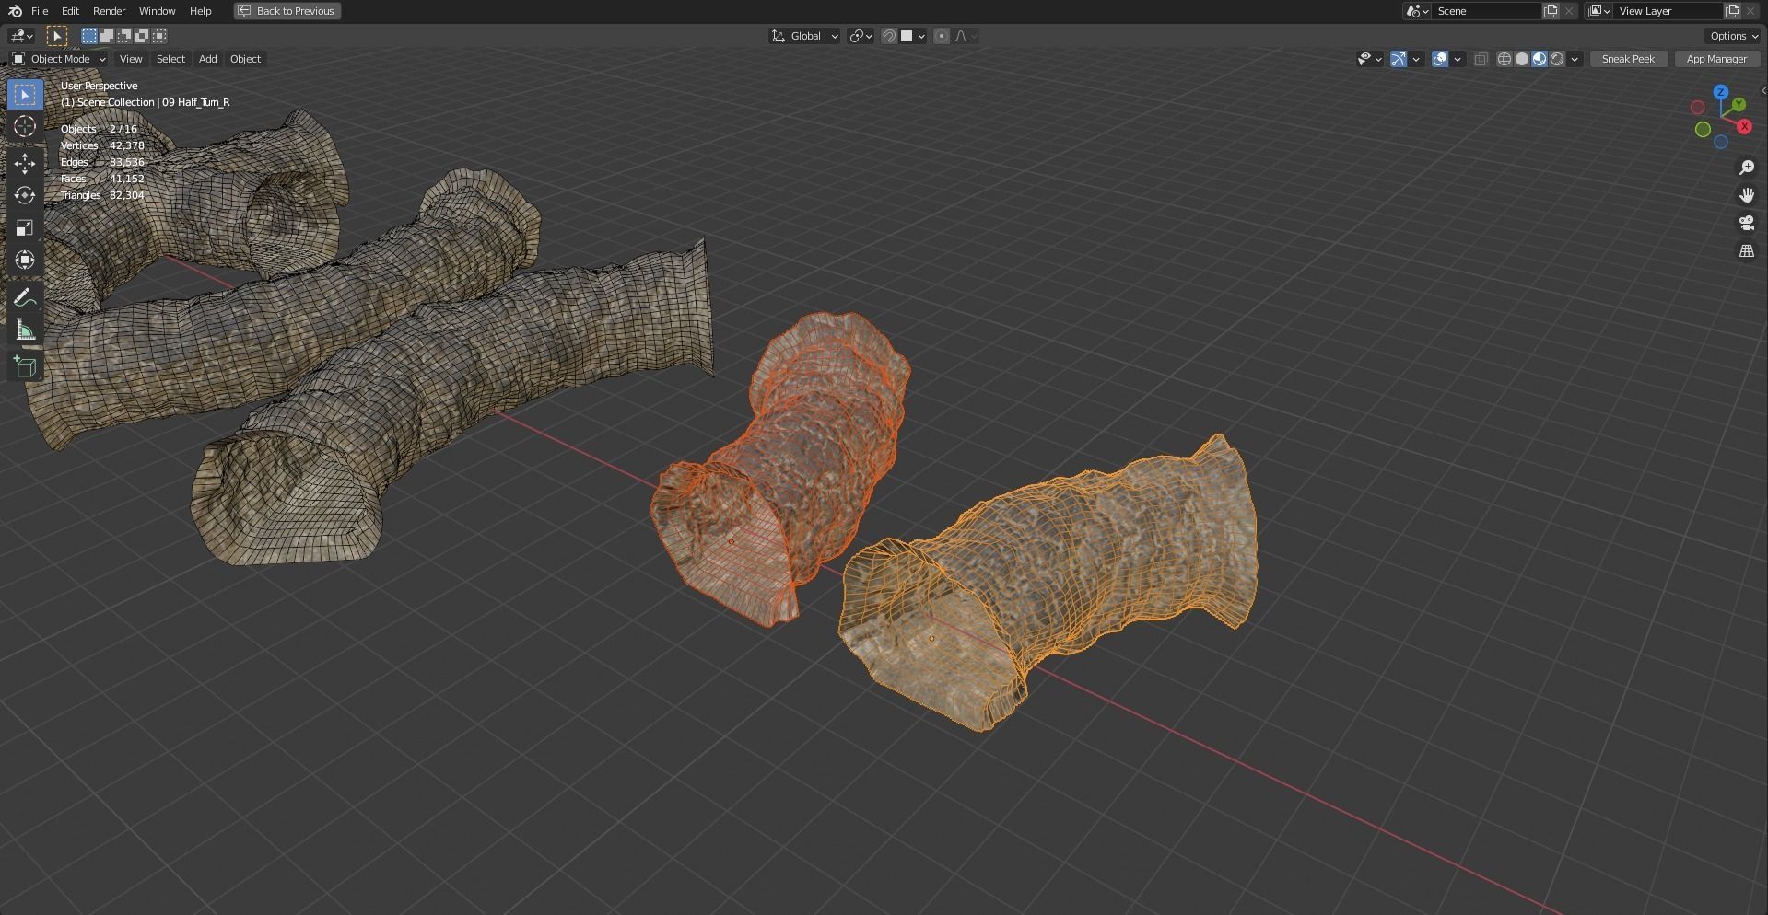
Task: Click the active tool arrow icon in header
Action: coord(57,36)
